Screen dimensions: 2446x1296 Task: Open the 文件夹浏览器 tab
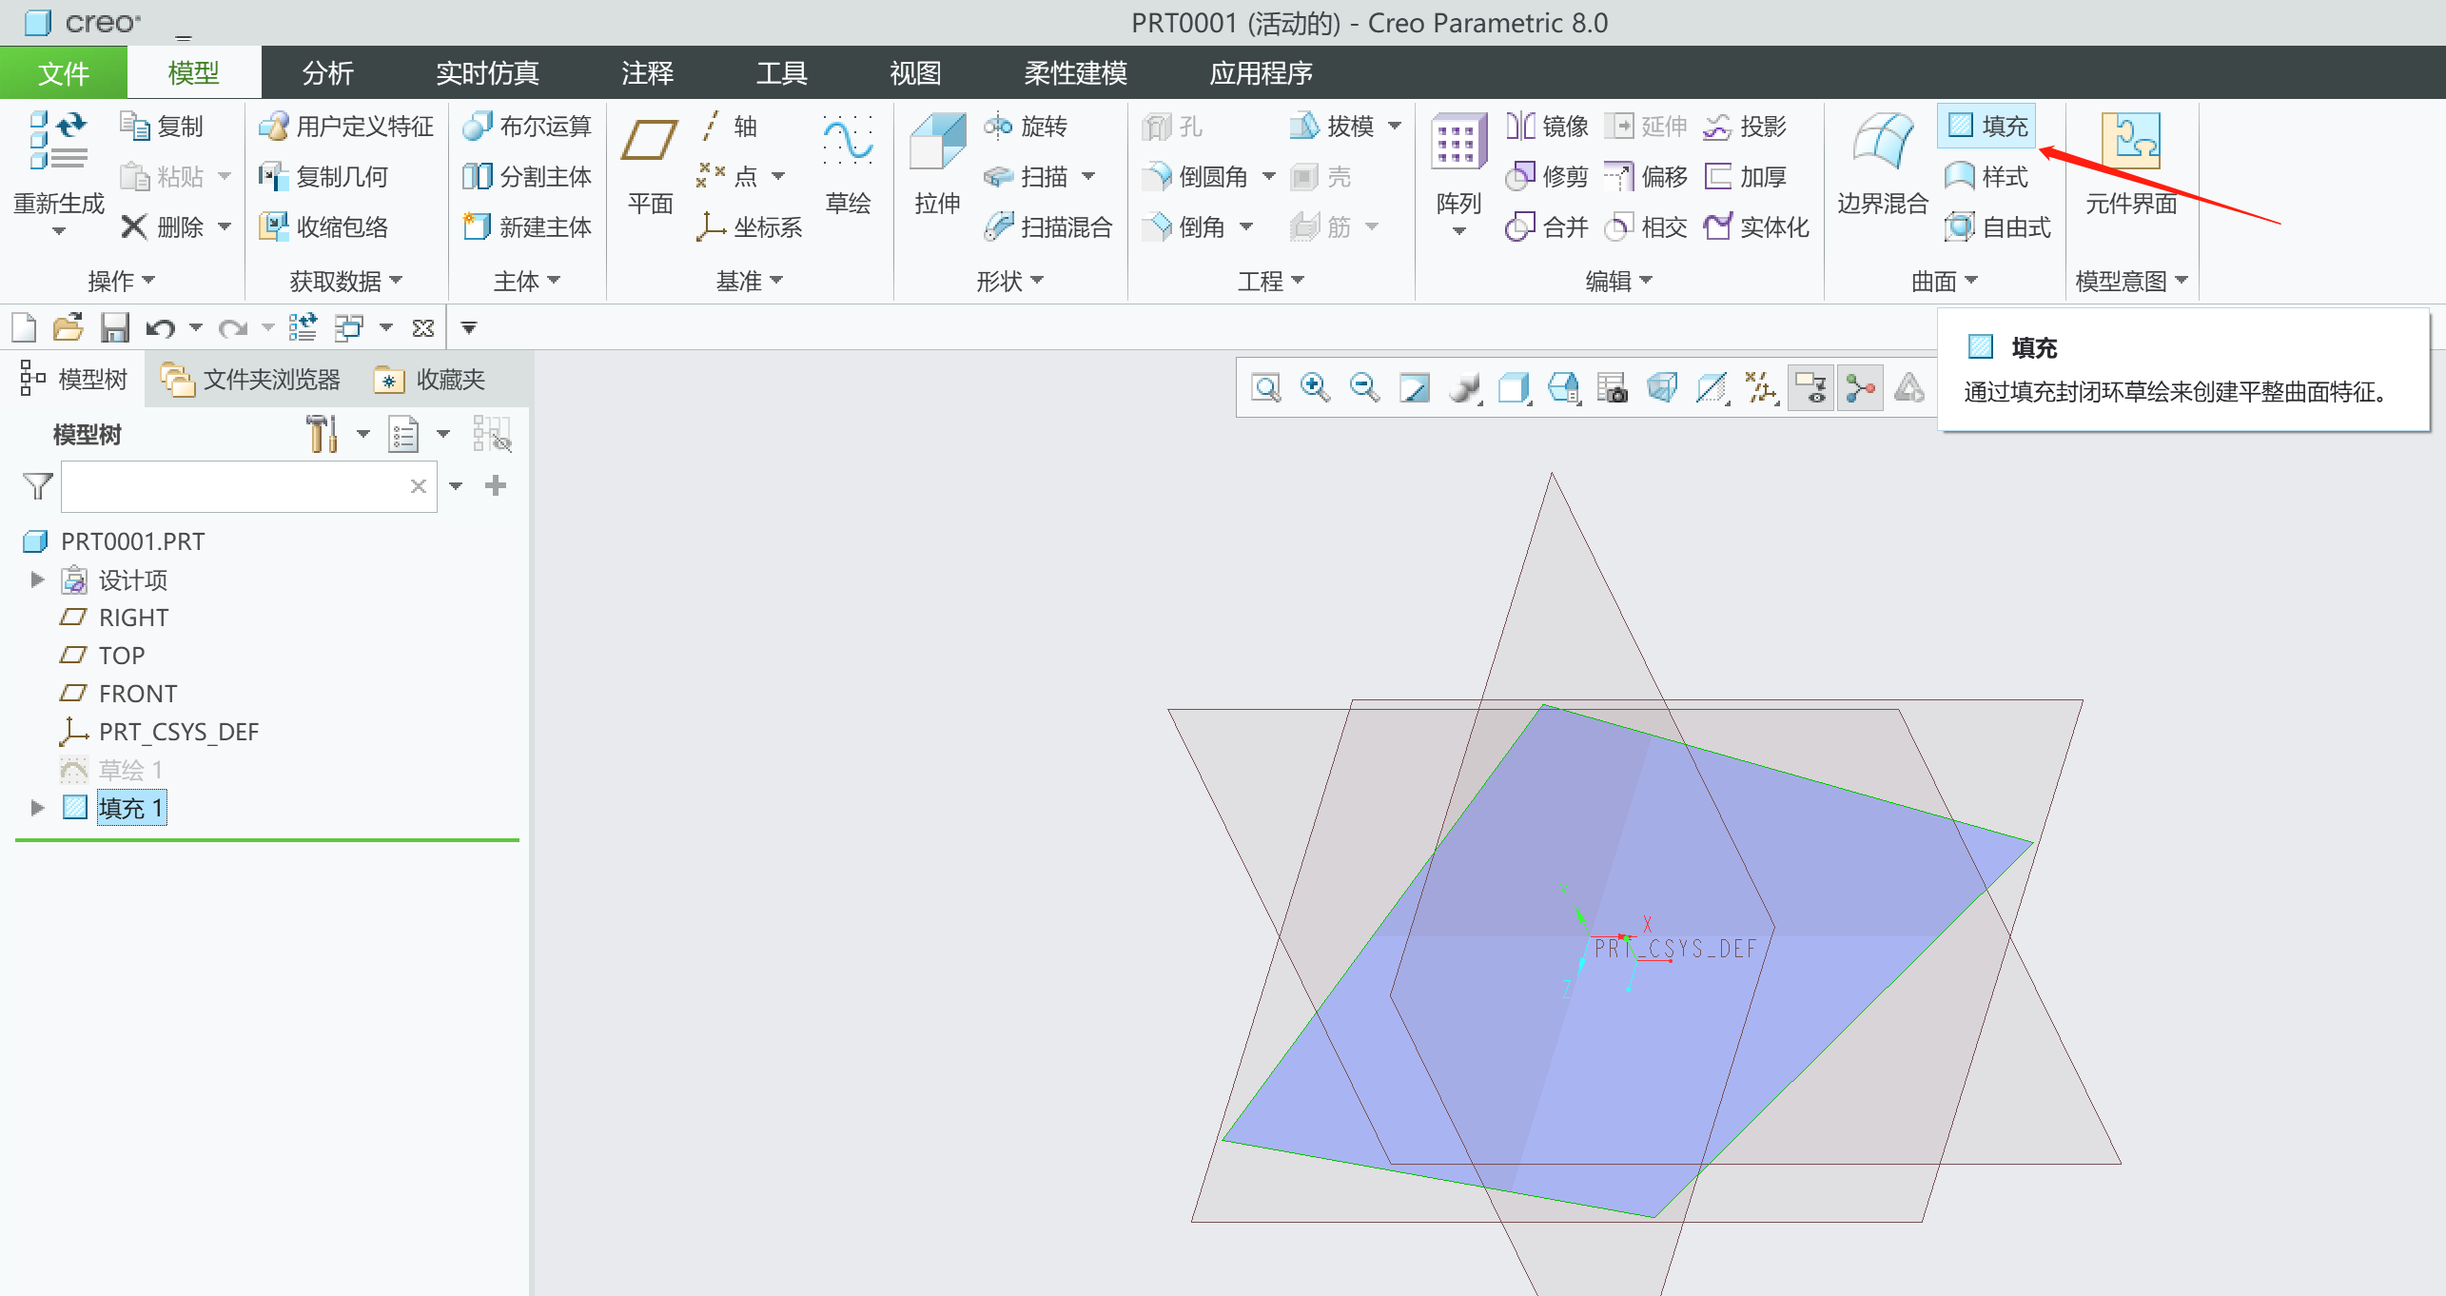pyautogui.click(x=252, y=380)
